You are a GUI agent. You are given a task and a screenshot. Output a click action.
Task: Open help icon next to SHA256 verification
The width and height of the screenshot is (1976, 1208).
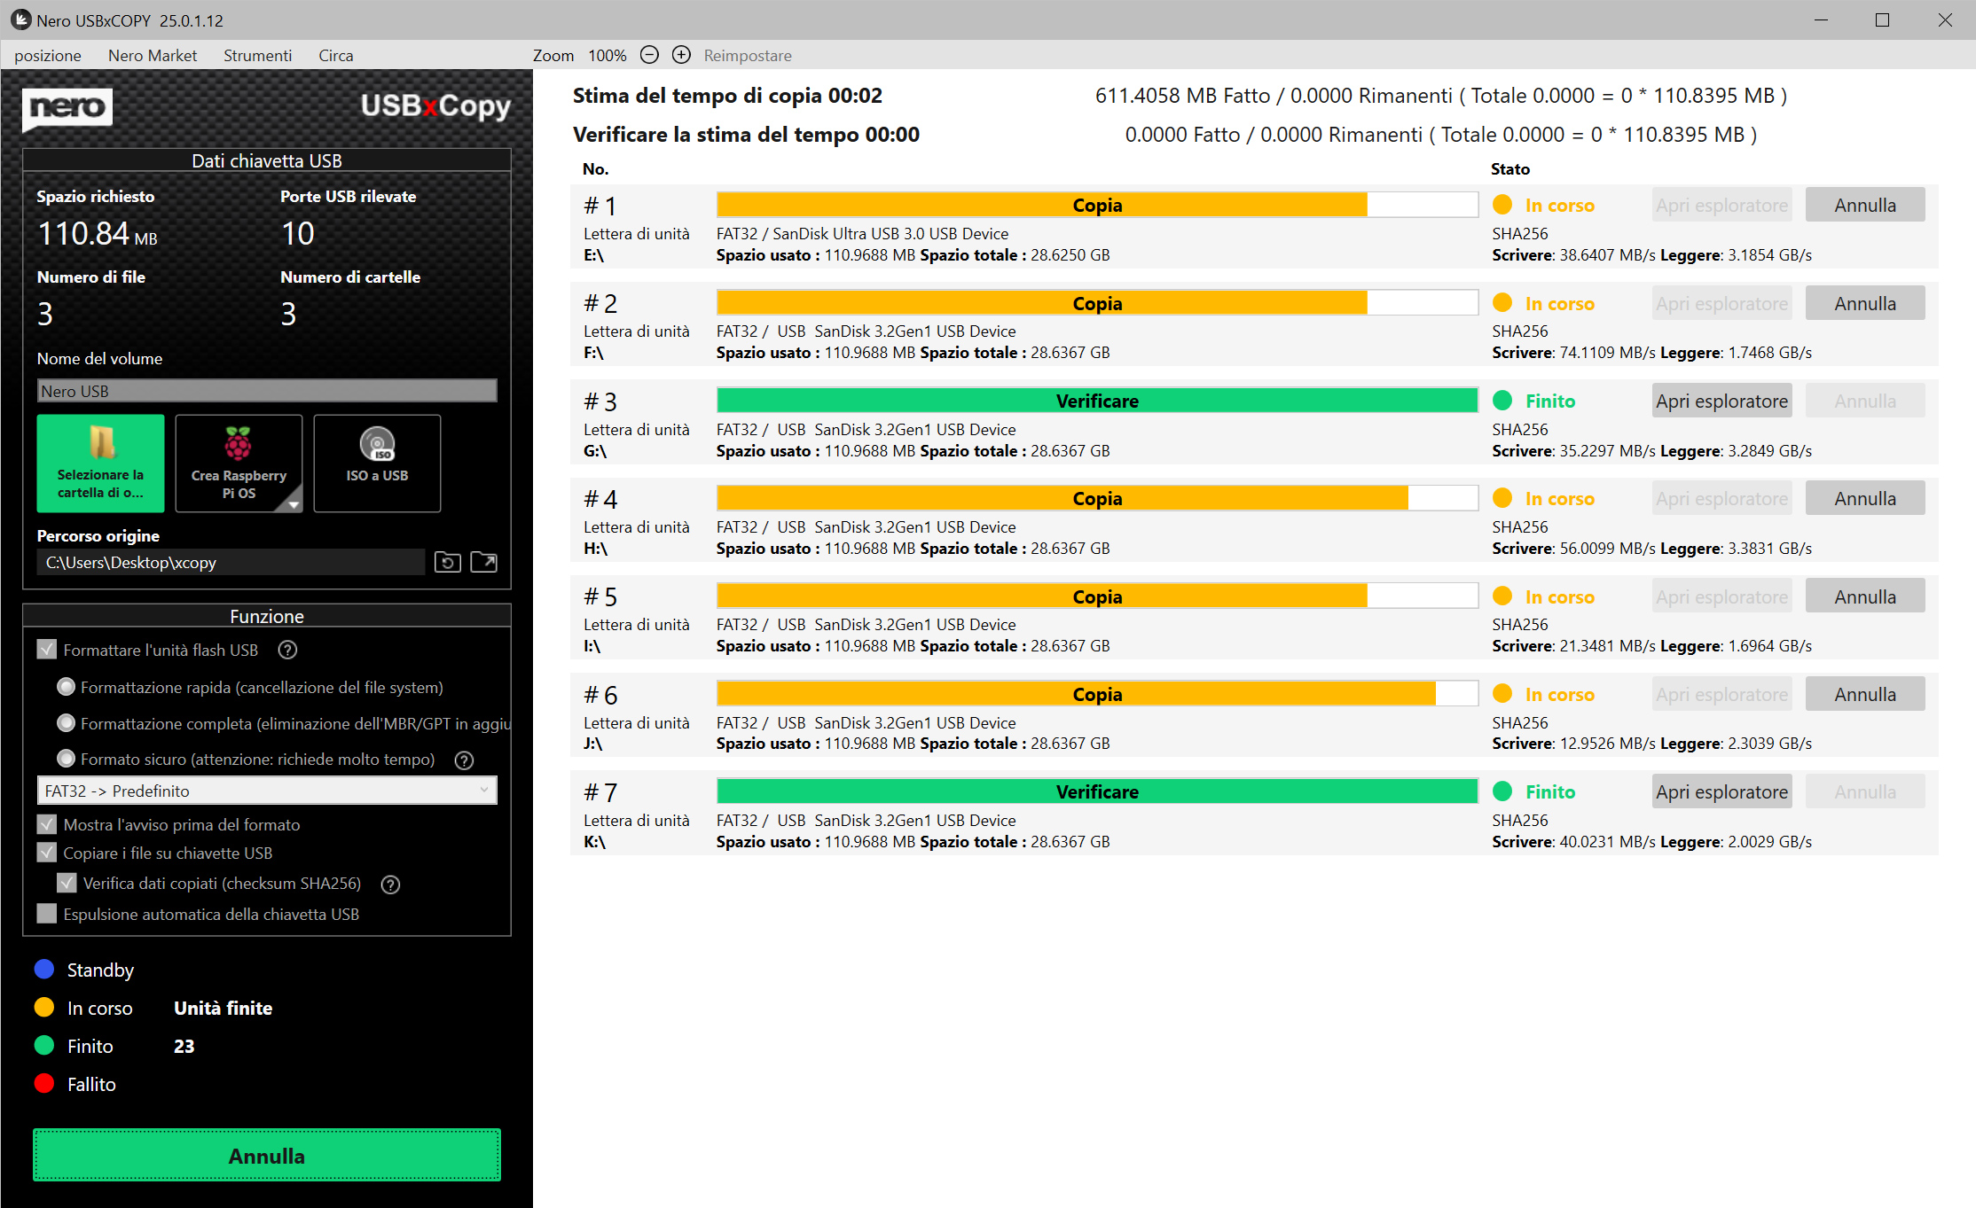coord(390,884)
